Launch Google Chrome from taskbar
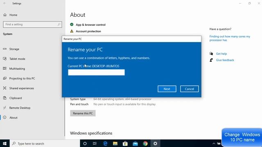Image resolution: width=262 pixels, height=147 pixels. point(145,143)
